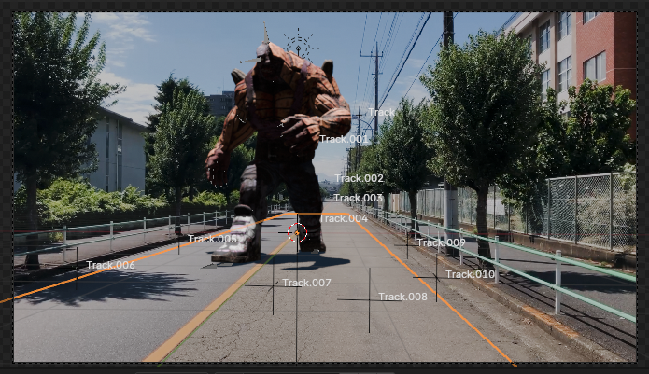Select the topmost marker labeled Track
Screen dimensions: 649x374
(381, 113)
